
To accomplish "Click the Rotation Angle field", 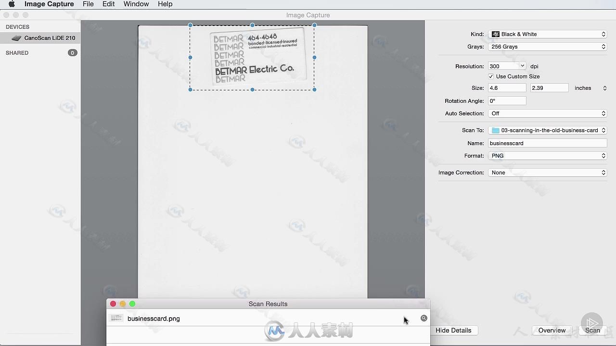I will pos(507,101).
